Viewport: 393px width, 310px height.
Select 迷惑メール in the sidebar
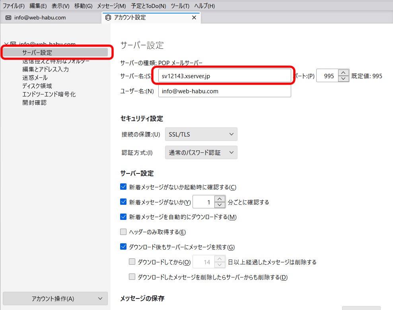(x=35, y=77)
